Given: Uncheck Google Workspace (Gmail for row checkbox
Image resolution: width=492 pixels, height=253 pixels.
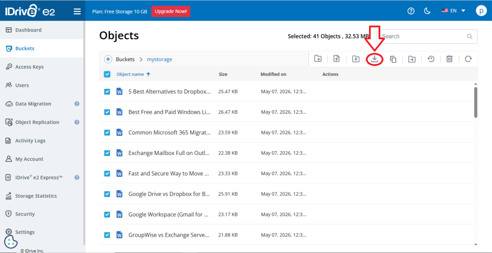Looking at the screenshot, I should pos(107,215).
